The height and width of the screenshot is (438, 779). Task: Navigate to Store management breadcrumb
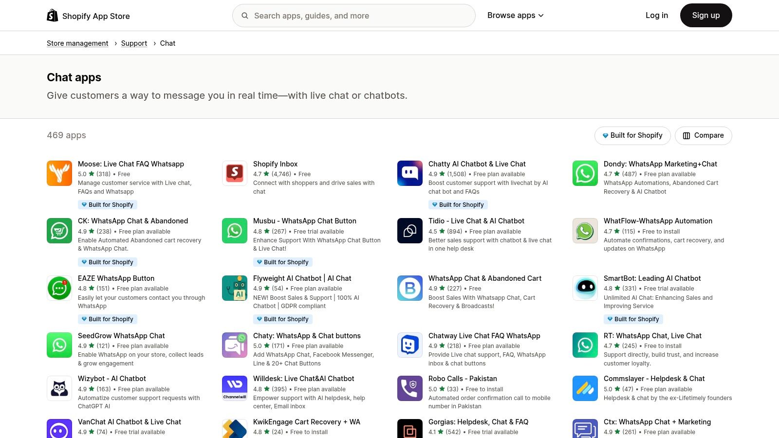point(77,43)
